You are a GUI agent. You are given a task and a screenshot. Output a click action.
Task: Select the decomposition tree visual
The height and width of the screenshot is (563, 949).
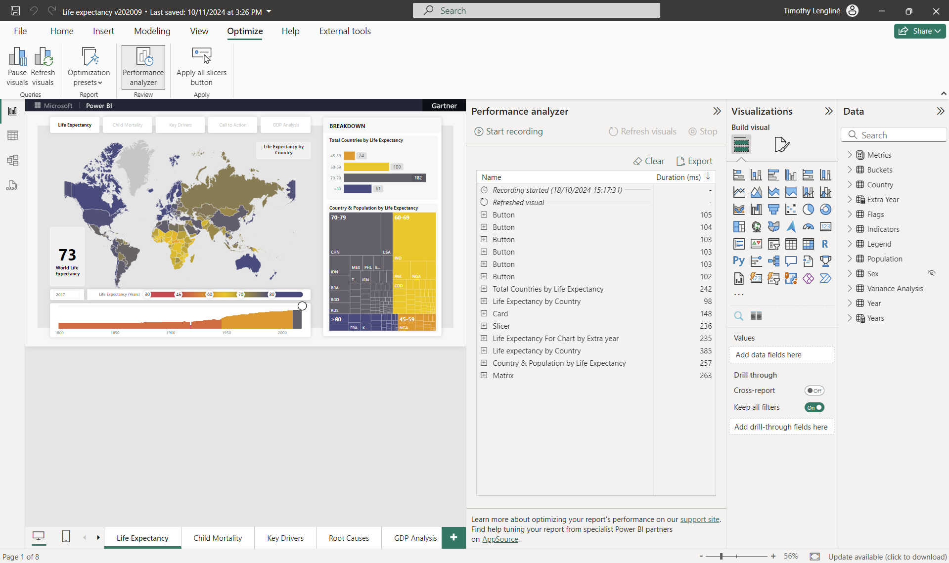point(773,261)
